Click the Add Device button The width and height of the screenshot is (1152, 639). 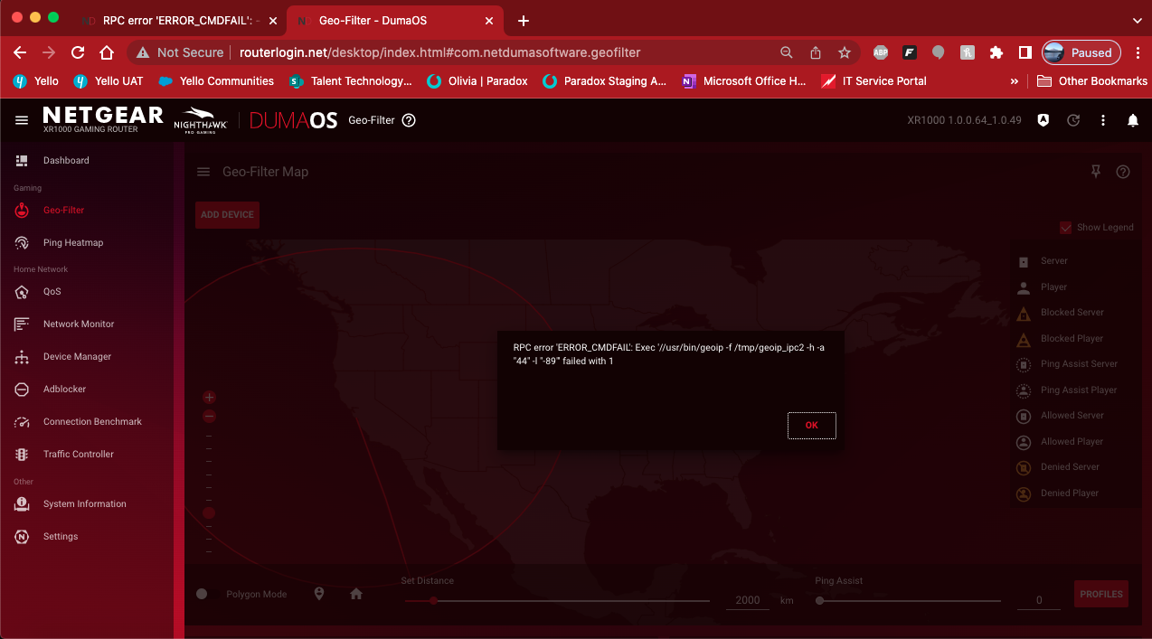227,215
